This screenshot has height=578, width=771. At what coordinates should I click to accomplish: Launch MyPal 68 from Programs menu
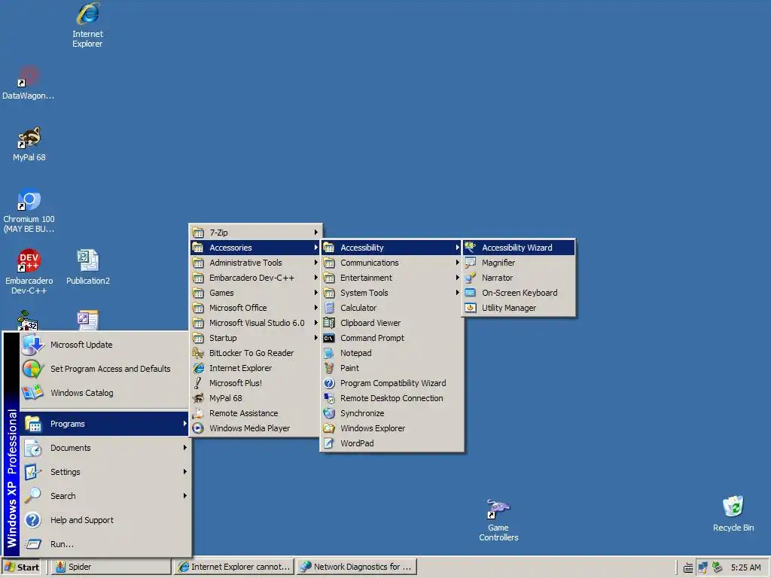point(255,398)
